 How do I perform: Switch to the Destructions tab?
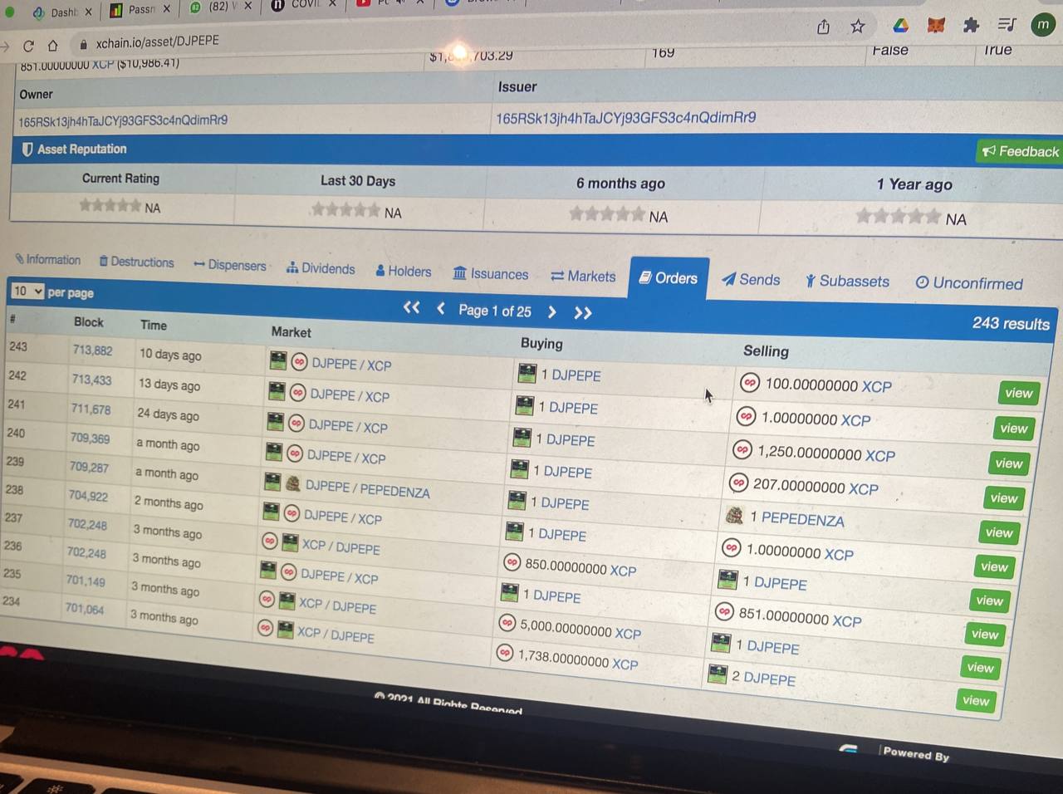point(137,262)
